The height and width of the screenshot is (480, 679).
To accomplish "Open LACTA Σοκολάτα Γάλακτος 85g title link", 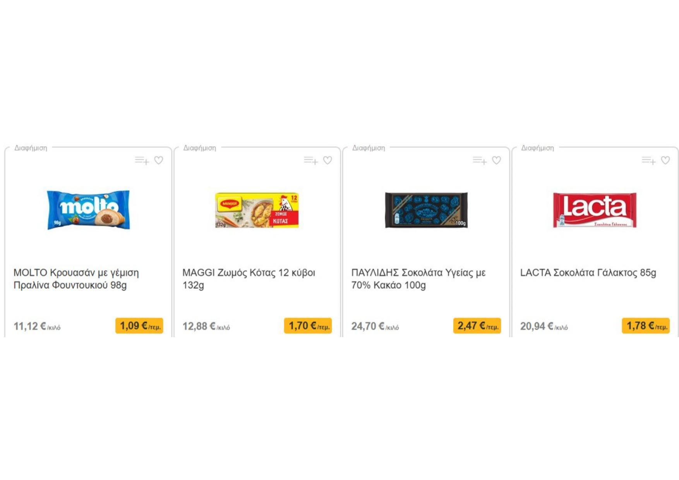I will click(x=588, y=273).
